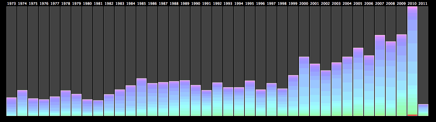
Task: Pick the 1985 year column
Action: click(x=142, y=97)
